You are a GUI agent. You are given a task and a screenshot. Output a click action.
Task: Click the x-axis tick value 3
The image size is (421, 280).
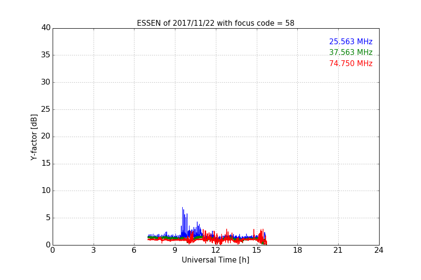pos(94,250)
